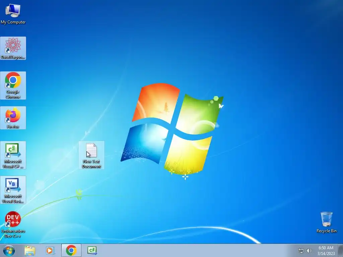Click the Show desktop strip beside clock
This screenshot has width=343, height=257.
pos(341,250)
